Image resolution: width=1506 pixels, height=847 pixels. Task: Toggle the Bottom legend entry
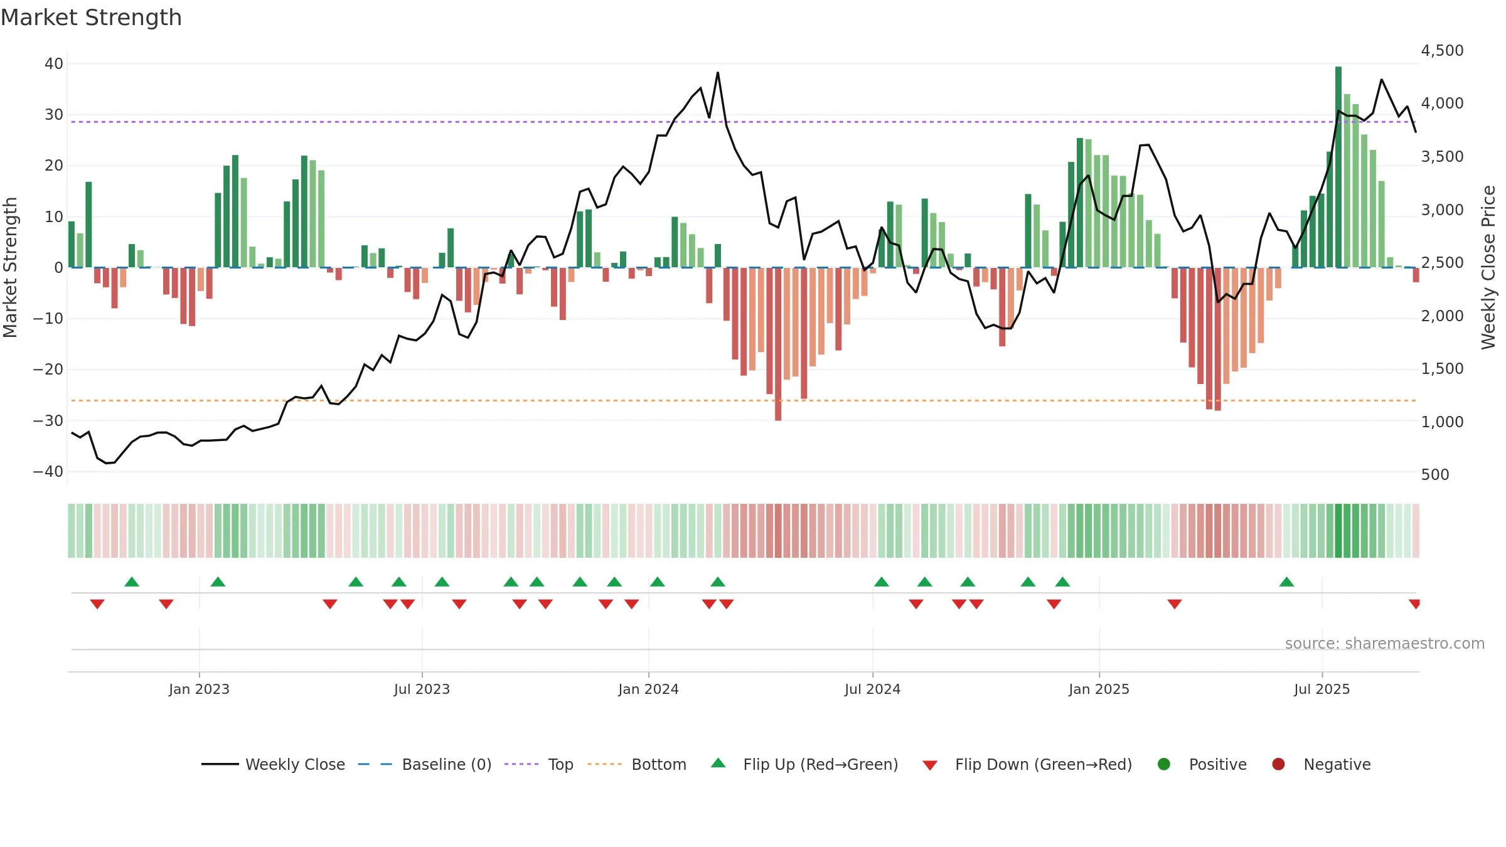tap(636, 764)
